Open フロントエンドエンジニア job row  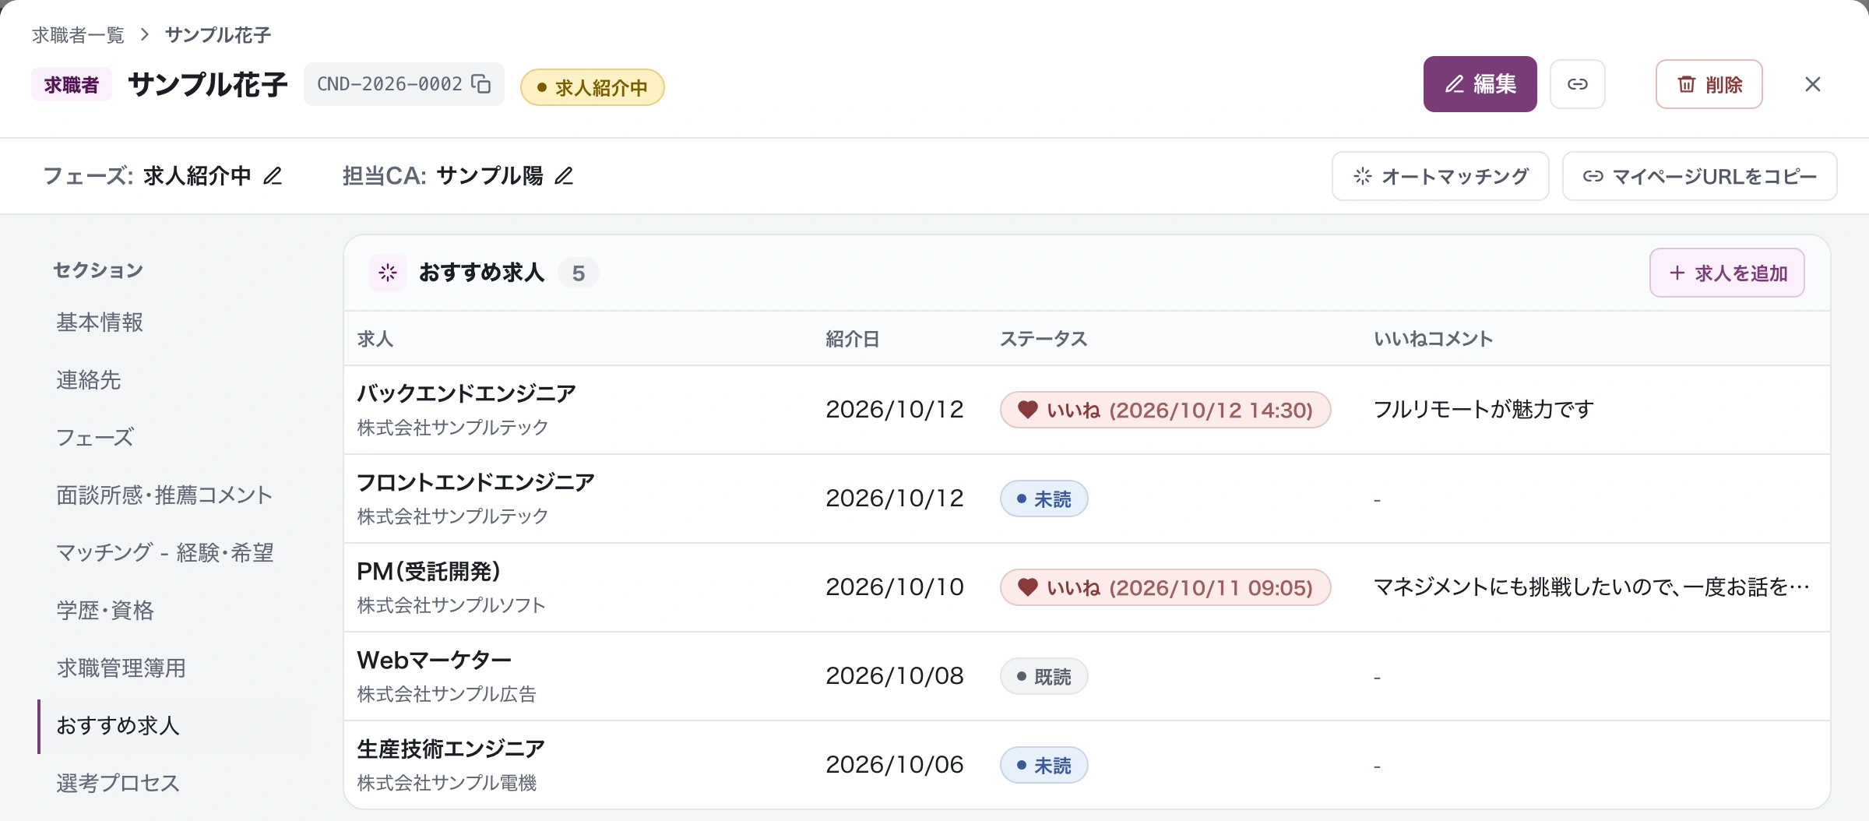(1086, 499)
